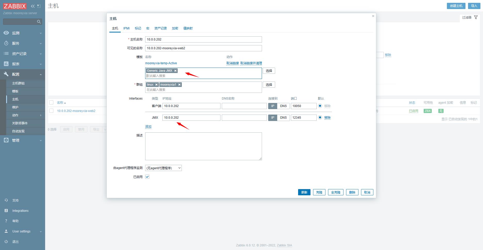Toggle the 已启用 checkbox

click(147, 177)
